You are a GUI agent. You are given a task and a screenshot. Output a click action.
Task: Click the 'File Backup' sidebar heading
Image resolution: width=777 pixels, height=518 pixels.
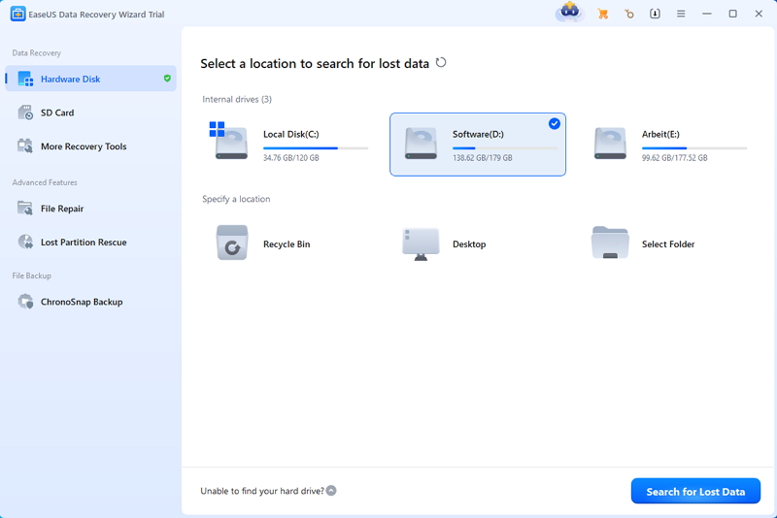coord(32,275)
